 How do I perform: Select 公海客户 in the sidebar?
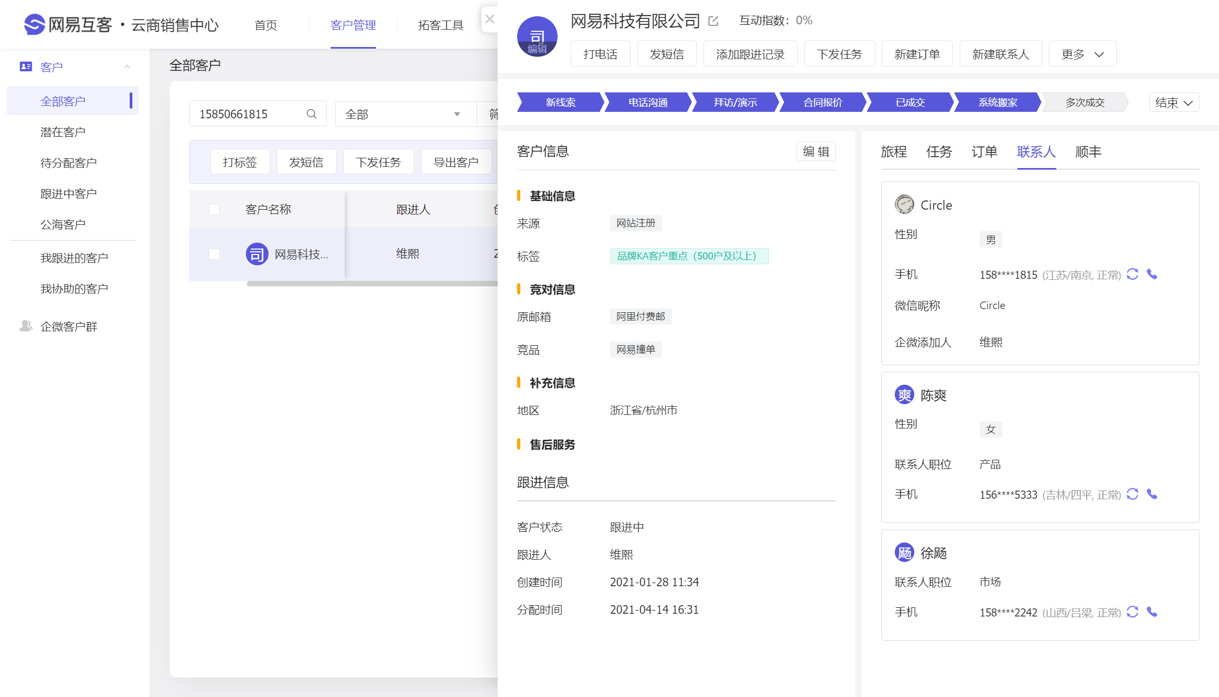(63, 224)
